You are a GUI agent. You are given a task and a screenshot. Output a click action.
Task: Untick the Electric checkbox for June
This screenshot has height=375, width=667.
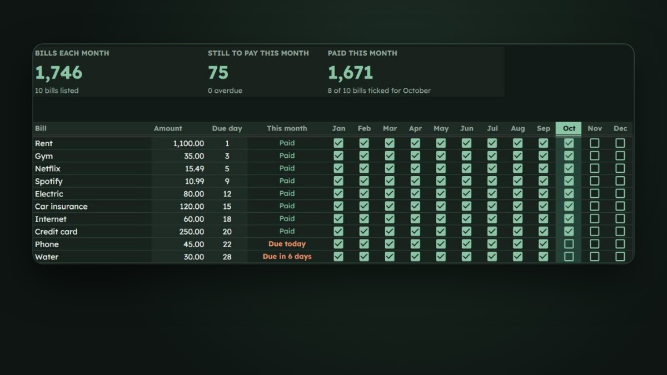point(466,193)
